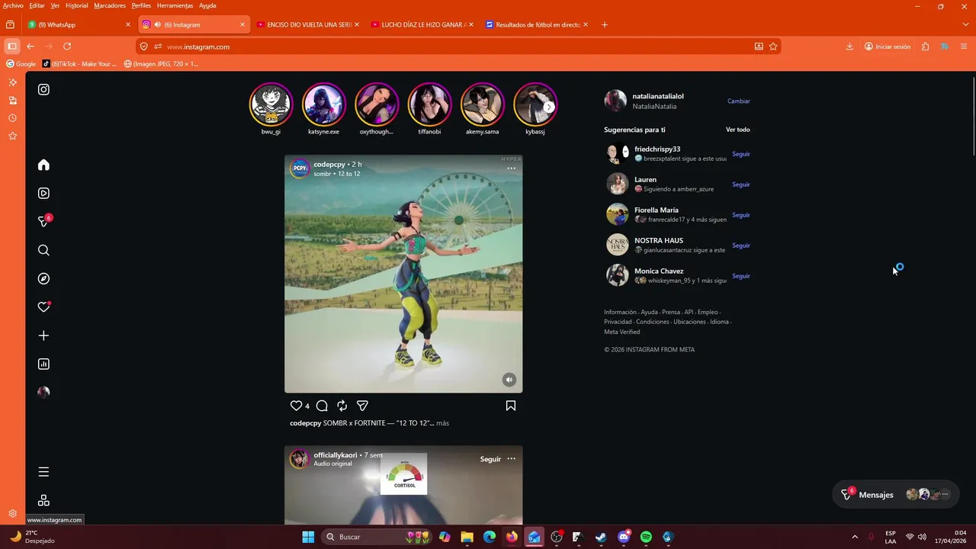Click Ver todo suggestions link
The height and width of the screenshot is (549, 976).
pos(737,130)
